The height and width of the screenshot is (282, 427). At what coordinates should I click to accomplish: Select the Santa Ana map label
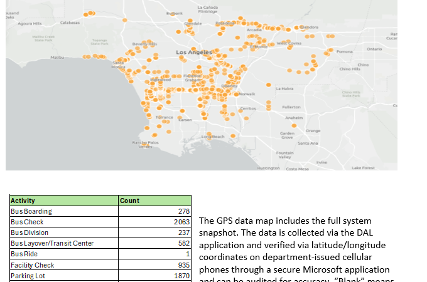[308, 143]
